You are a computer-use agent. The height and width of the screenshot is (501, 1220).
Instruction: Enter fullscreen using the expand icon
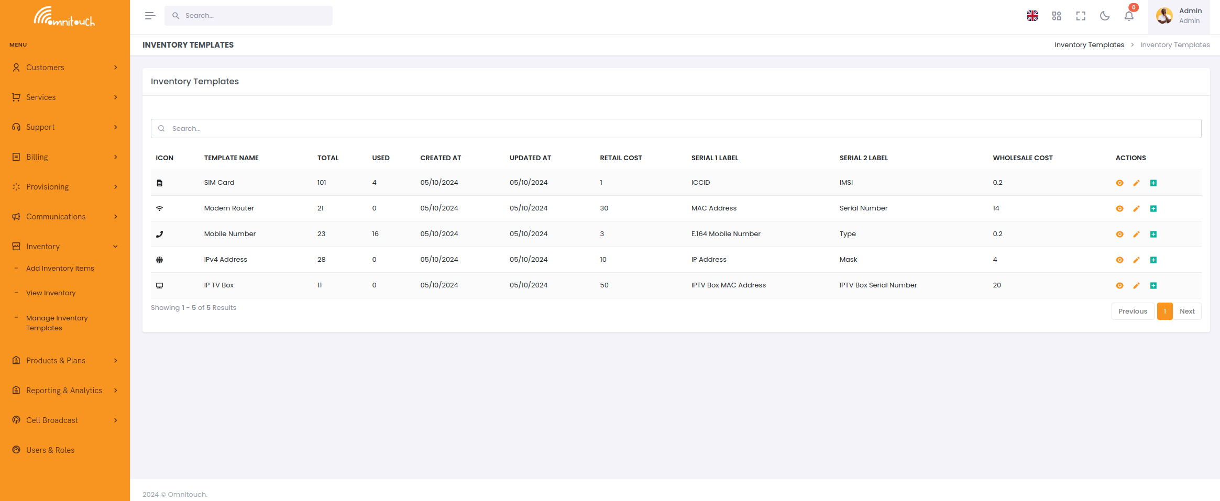point(1080,16)
